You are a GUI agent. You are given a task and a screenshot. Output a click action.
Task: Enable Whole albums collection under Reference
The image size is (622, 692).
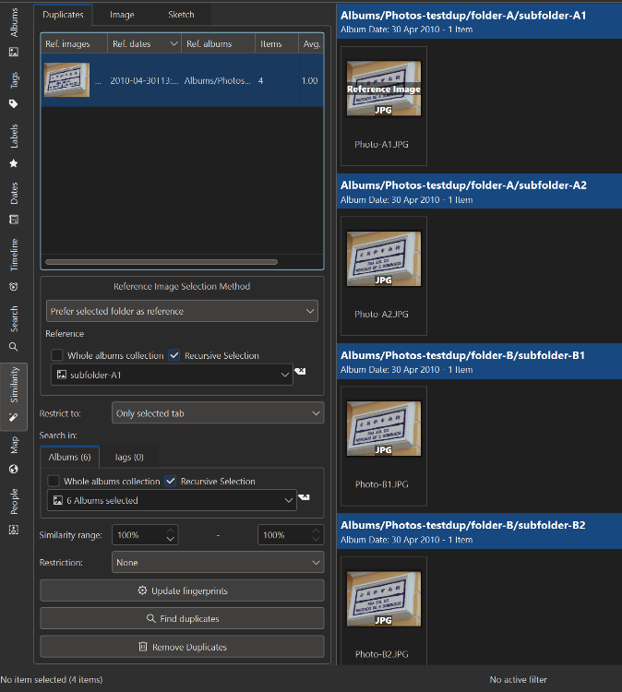pyautogui.click(x=57, y=355)
